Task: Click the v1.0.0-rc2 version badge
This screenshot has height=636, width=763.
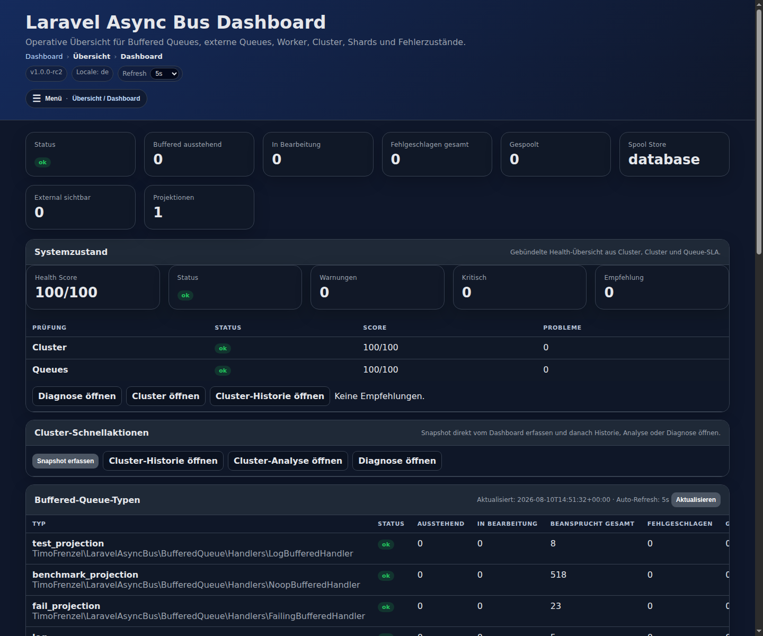Action: click(x=46, y=73)
